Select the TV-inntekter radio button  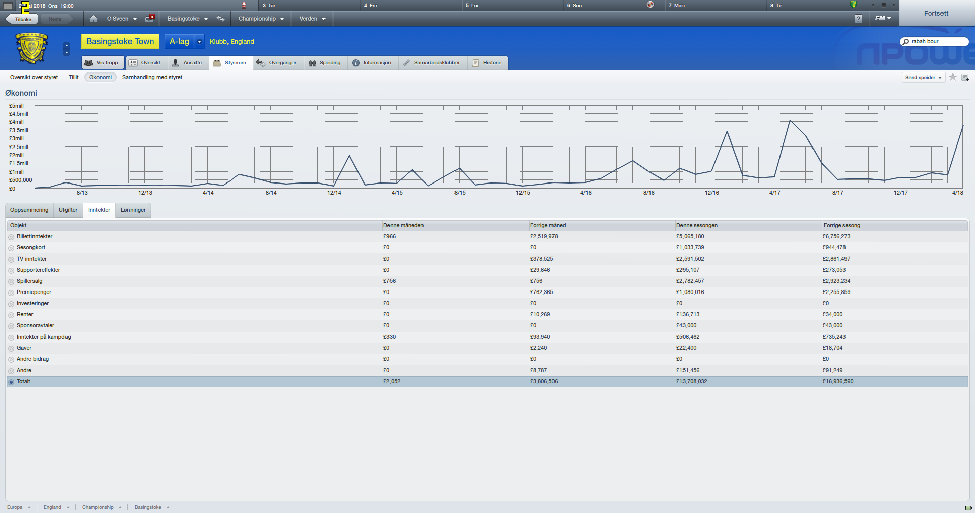(x=11, y=259)
